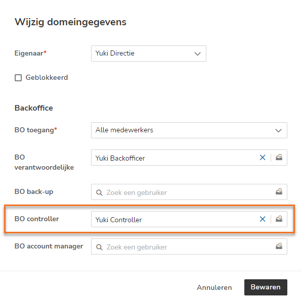The image size is (302, 302).
Task: Open user picker for BO back-up
Action: pyautogui.click(x=279, y=191)
